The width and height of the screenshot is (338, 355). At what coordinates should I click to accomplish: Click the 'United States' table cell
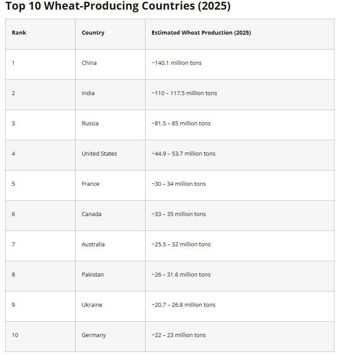tap(99, 154)
